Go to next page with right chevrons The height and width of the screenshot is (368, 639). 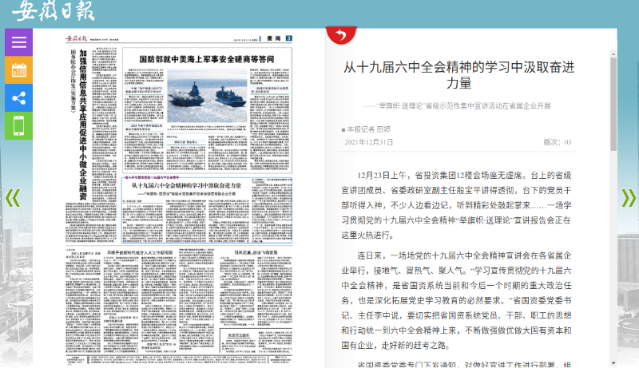click(x=628, y=198)
